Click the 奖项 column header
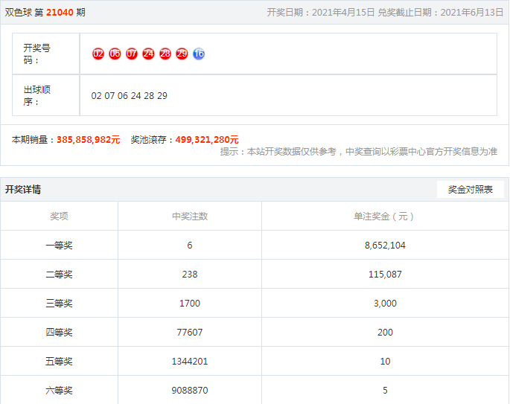The height and width of the screenshot is (404, 510). tap(59, 217)
